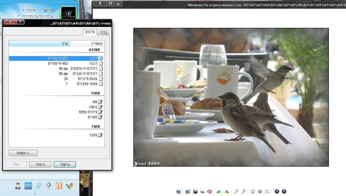Expand the שתף הודעה מהירה dropdown arrow

19,16
